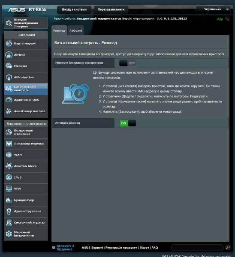The width and height of the screenshot is (235, 257).
Task: Open the Відгук link
Action: pyautogui.click(x=144, y=248)
